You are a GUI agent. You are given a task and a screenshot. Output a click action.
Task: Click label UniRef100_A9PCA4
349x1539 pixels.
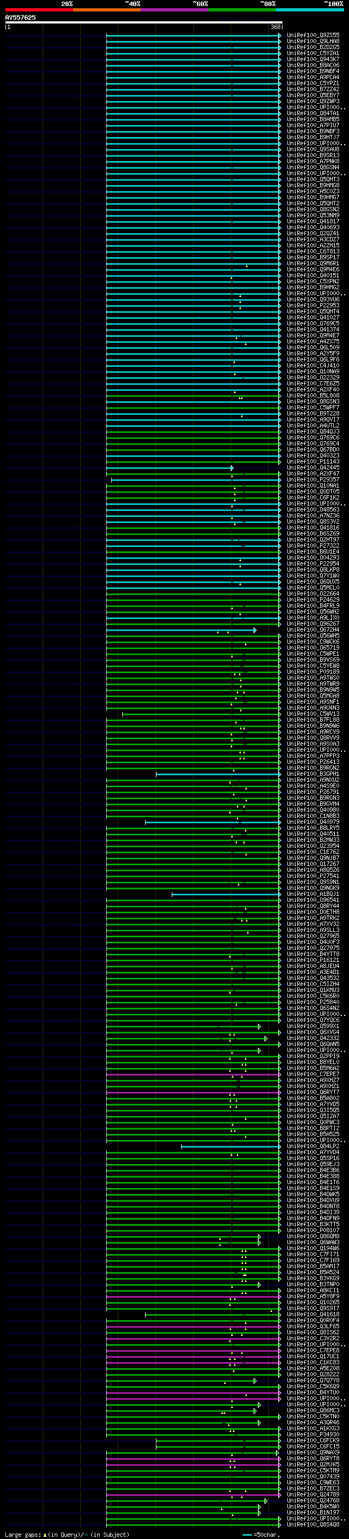click(313, 77)
